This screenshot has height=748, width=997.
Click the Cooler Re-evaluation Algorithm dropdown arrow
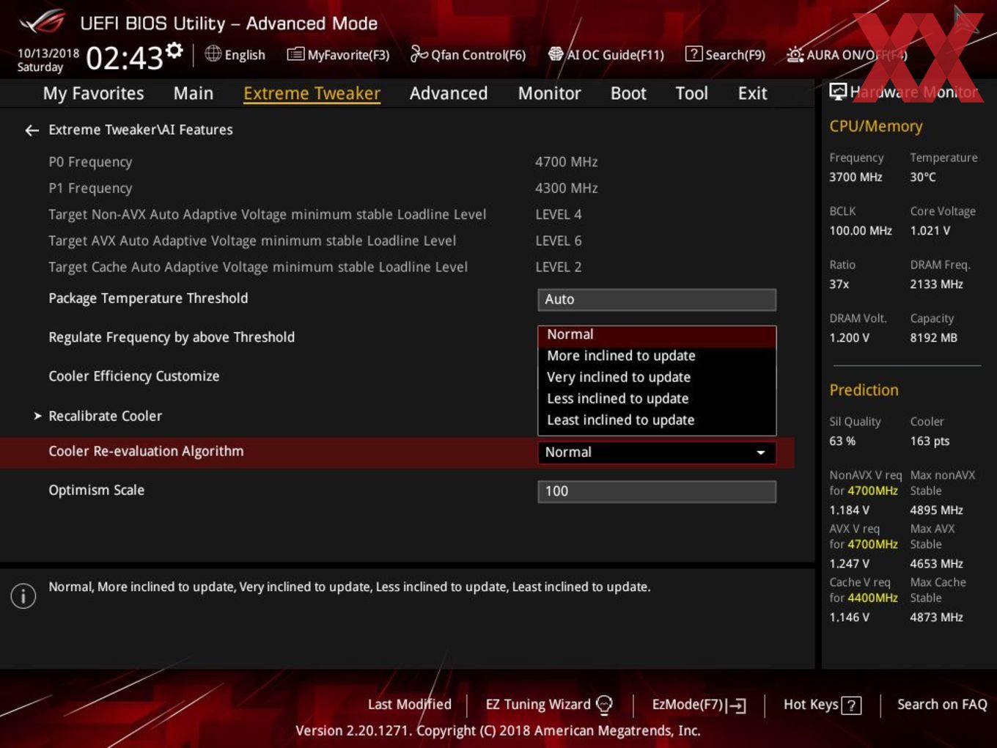(x=761, y=452)
